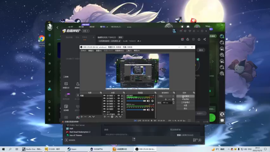Screen dimensions: 270x152
Task: Undock the Scene Transitions panel via header icon
Action: 174,93
